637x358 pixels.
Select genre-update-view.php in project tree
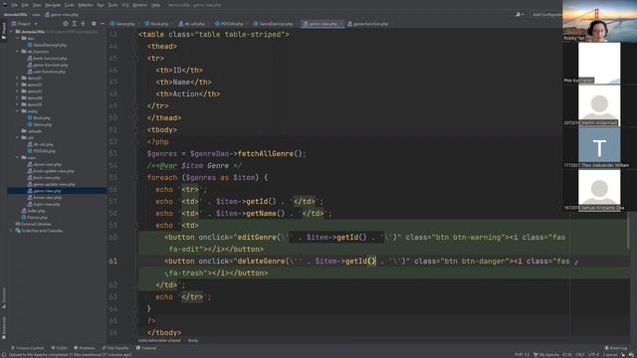pyautogui.click(x=51, y=184)
